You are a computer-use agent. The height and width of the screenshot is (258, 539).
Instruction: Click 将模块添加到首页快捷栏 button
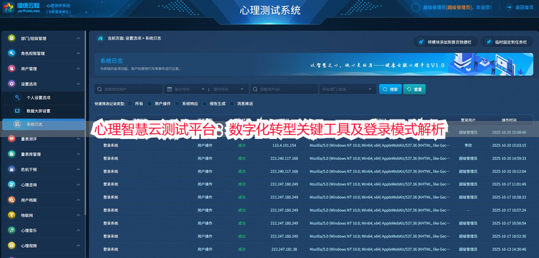445,42
